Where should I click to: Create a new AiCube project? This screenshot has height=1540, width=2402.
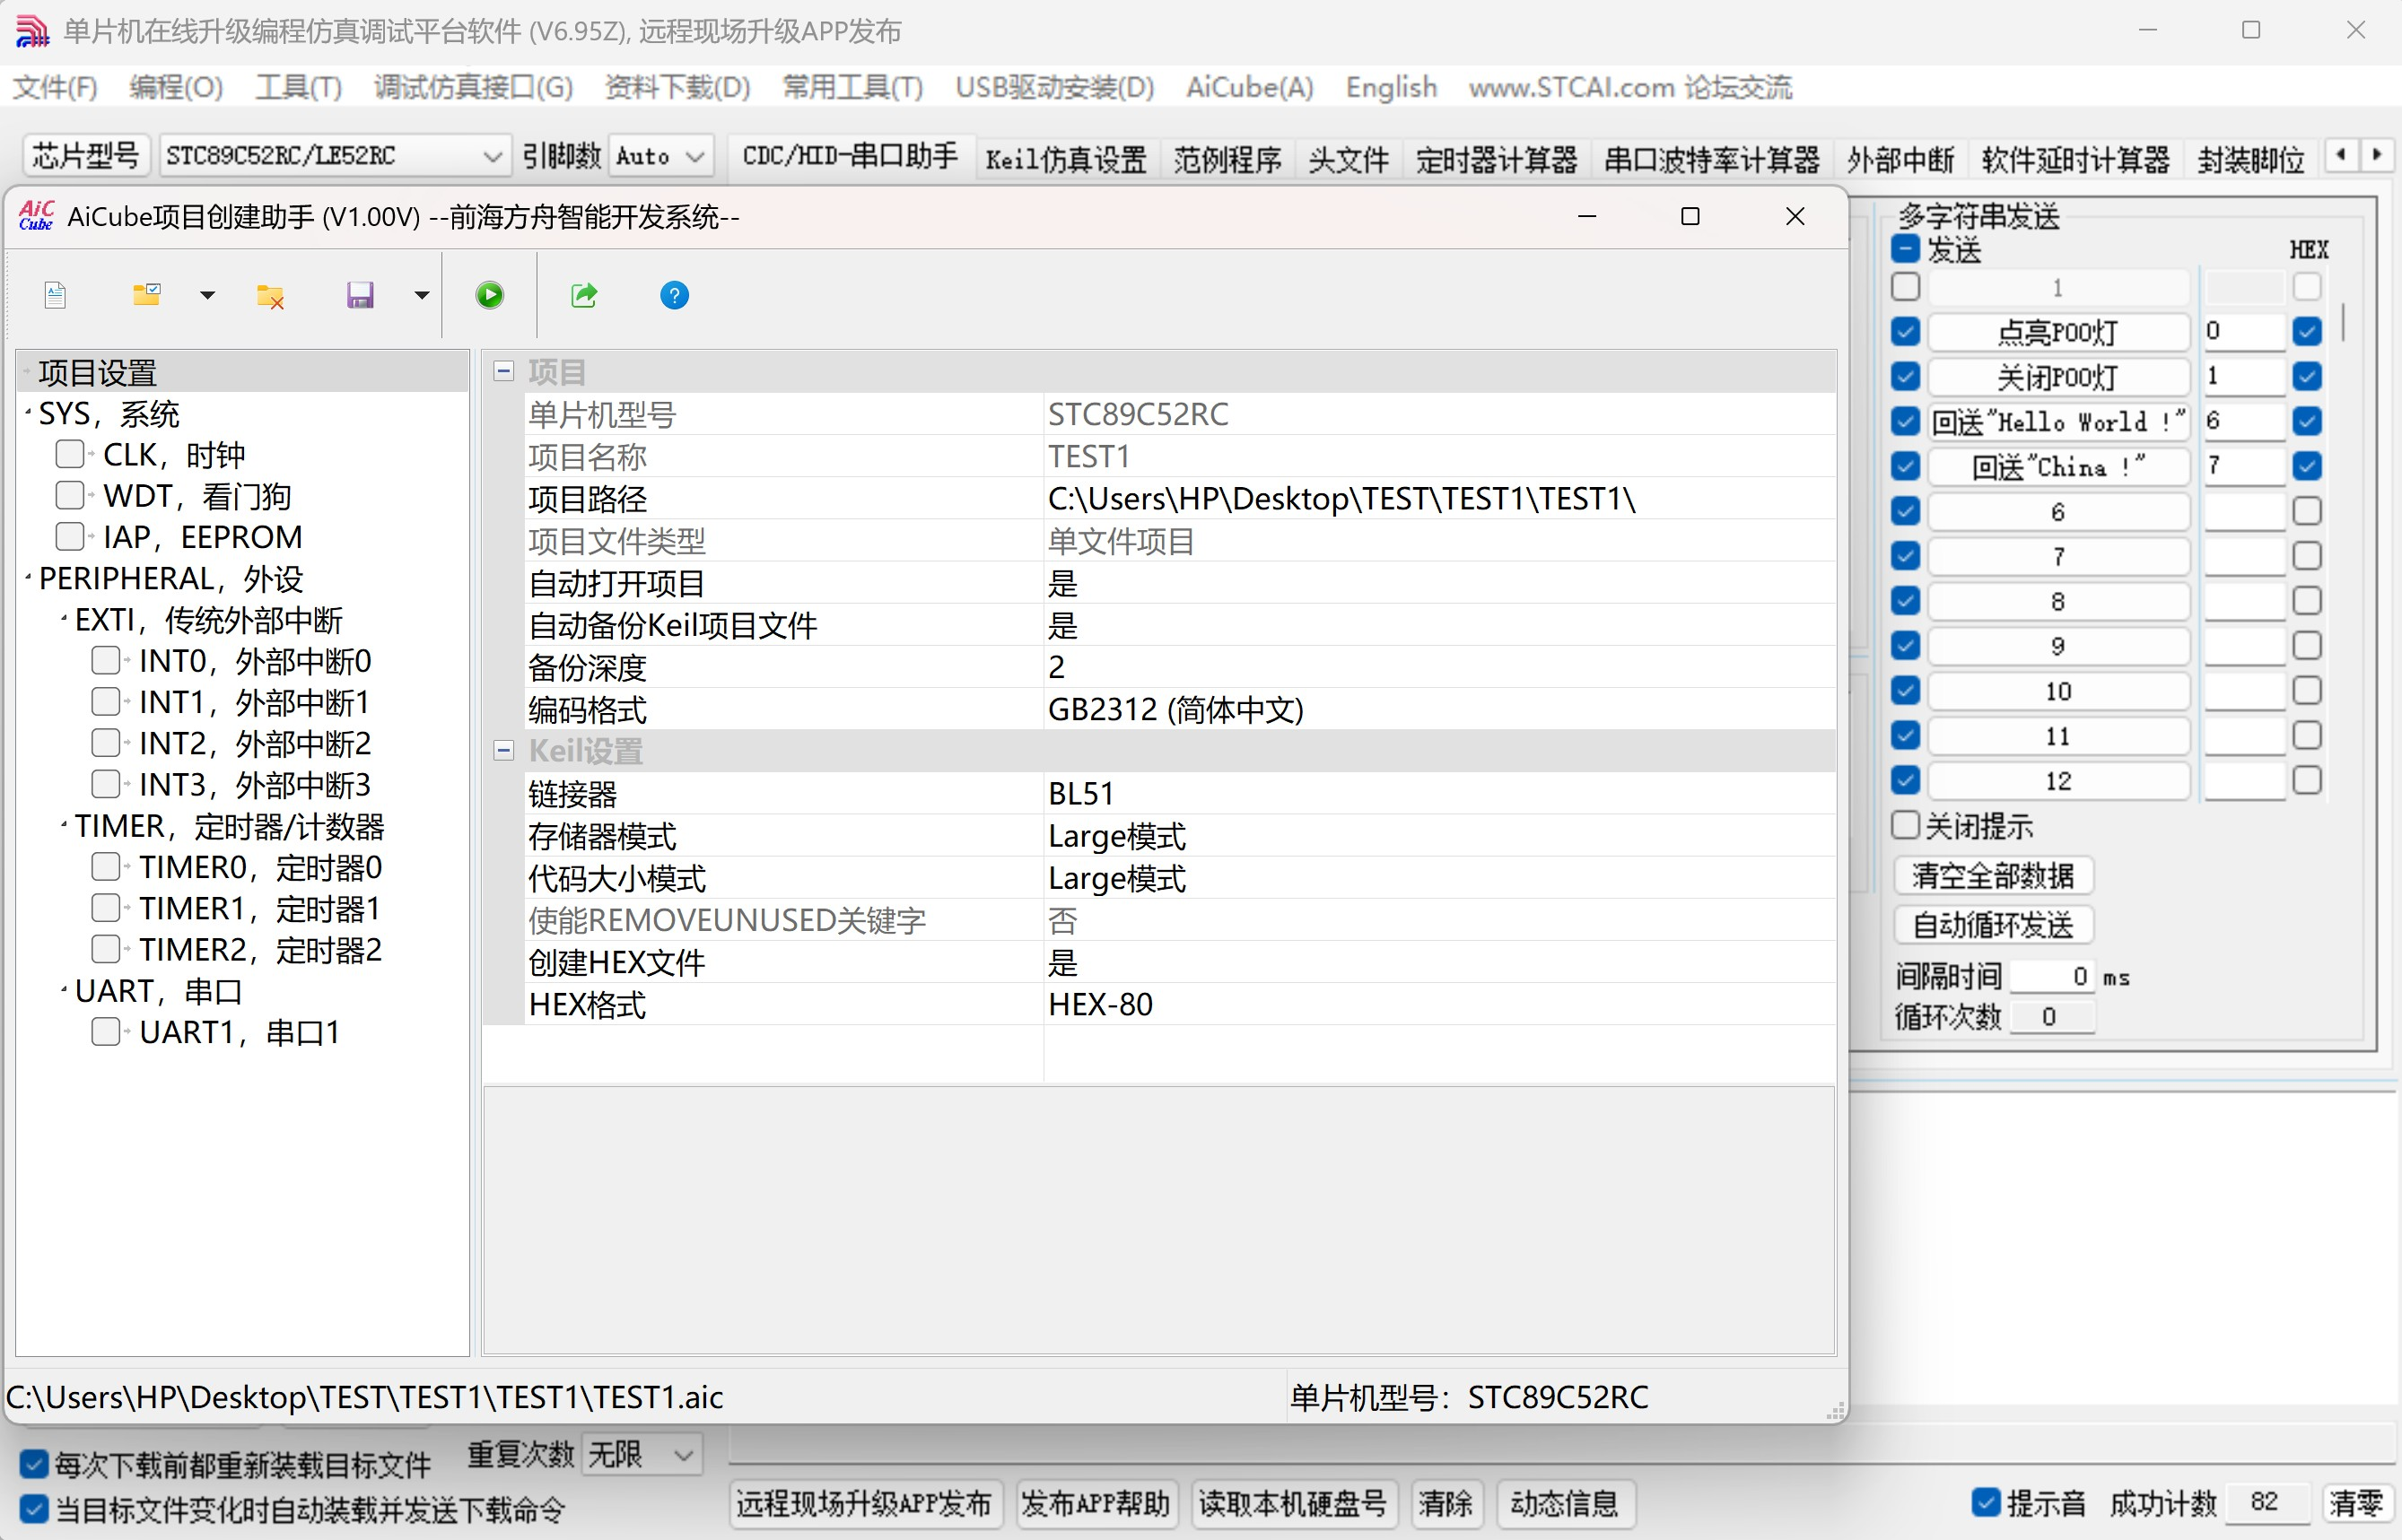click(x=55, y=294)
